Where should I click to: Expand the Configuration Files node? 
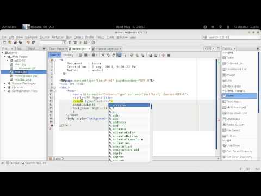point(5,91)
